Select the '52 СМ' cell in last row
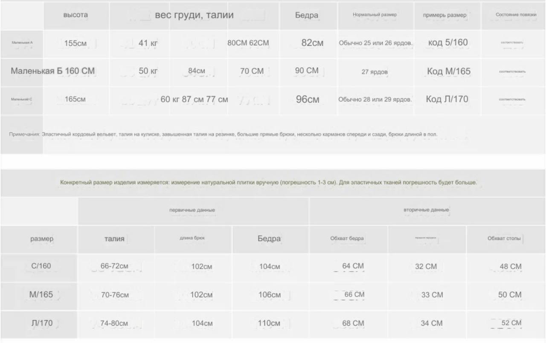The height and width of the screenshot is (343, 546). [x=511, y=323]
